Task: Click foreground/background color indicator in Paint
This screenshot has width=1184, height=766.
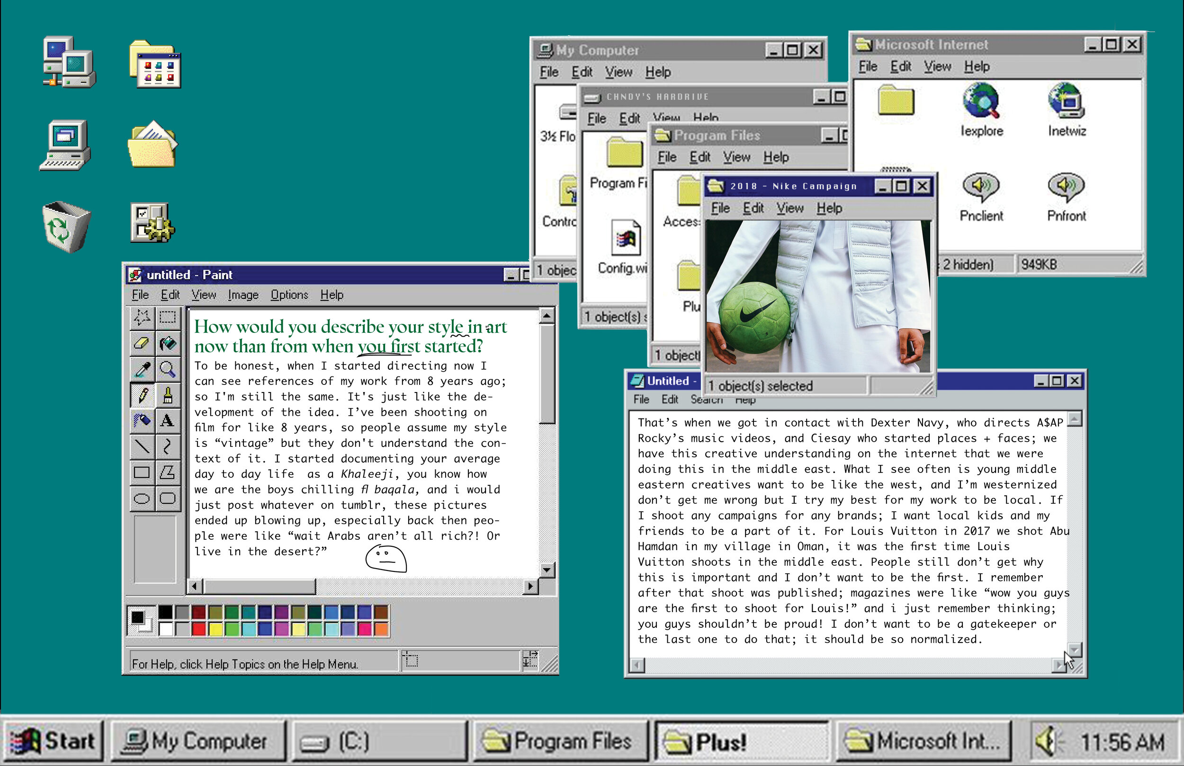Action: tap(141, 621)
